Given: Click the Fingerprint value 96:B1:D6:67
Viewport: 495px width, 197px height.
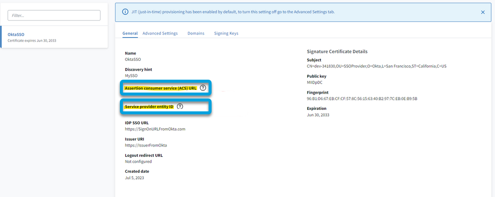Looking at the screenshot, I should coord(362,98).
